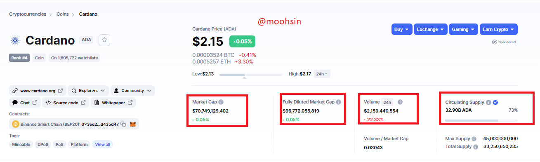Expand the Explorers menu

(x=88, y=90)
